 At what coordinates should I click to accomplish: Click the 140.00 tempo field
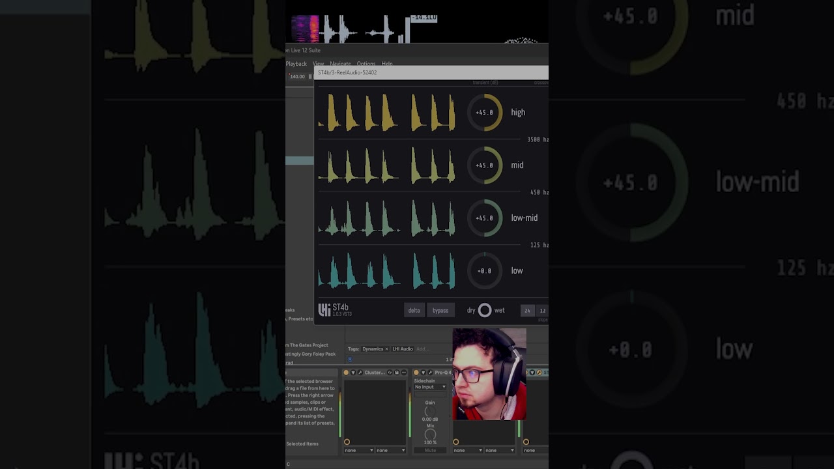point(297,77)
